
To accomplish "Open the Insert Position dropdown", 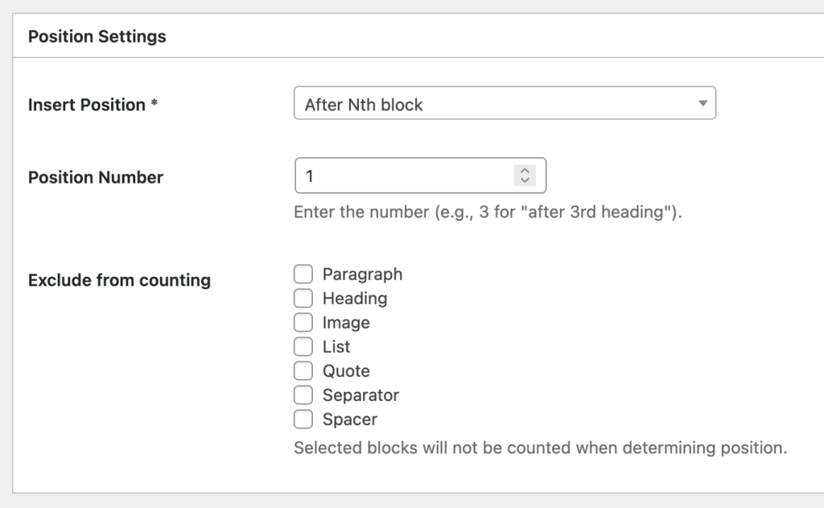I will (504, 105).
